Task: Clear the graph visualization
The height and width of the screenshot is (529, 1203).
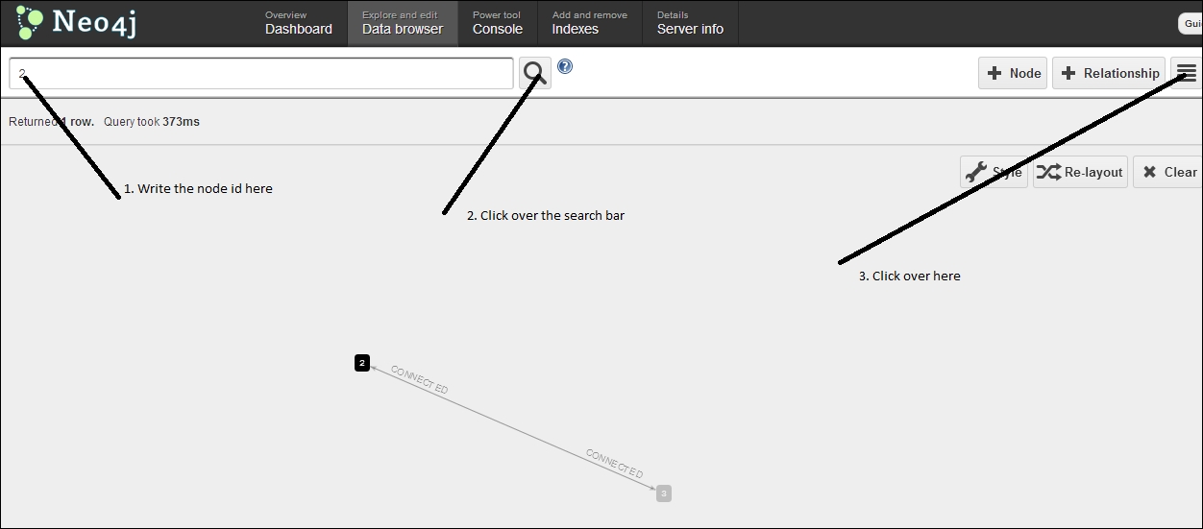Action: click(x=1168, y=172)
